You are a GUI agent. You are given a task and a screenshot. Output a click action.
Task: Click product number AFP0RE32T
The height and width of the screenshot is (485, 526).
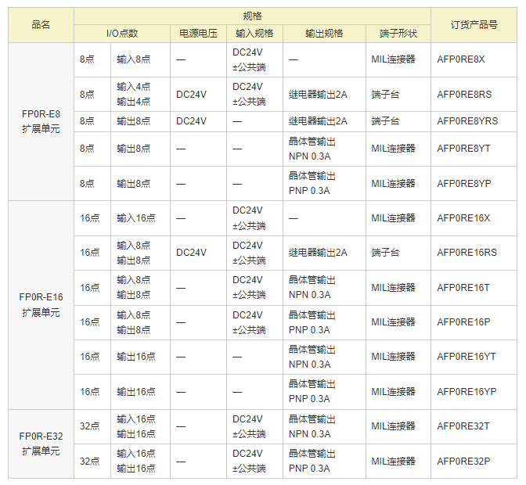(x=463, y=426)
